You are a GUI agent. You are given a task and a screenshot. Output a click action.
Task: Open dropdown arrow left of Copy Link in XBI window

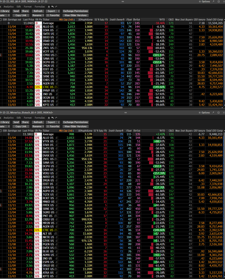9,15
